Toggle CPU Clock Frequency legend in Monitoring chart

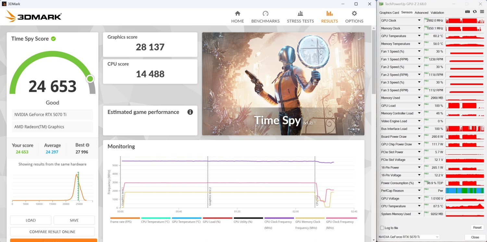[279, 223]
